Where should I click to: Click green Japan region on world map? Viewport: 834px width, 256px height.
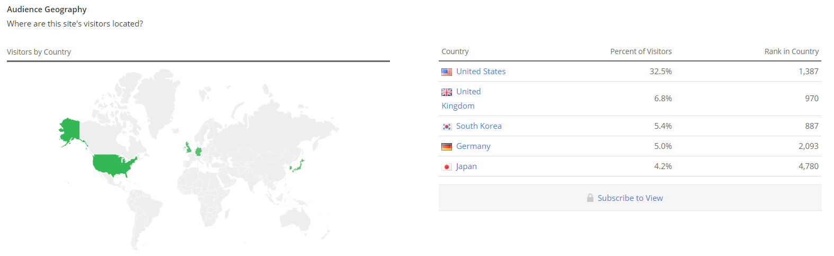pyautogui.click(x=298, y=166)
